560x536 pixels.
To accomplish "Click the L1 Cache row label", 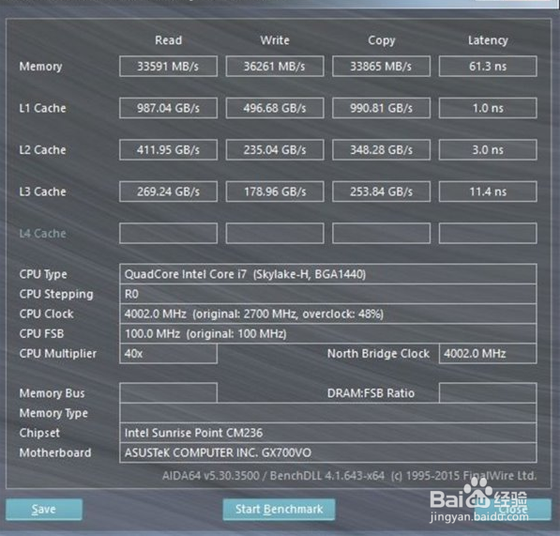I will tap(42, 108).
